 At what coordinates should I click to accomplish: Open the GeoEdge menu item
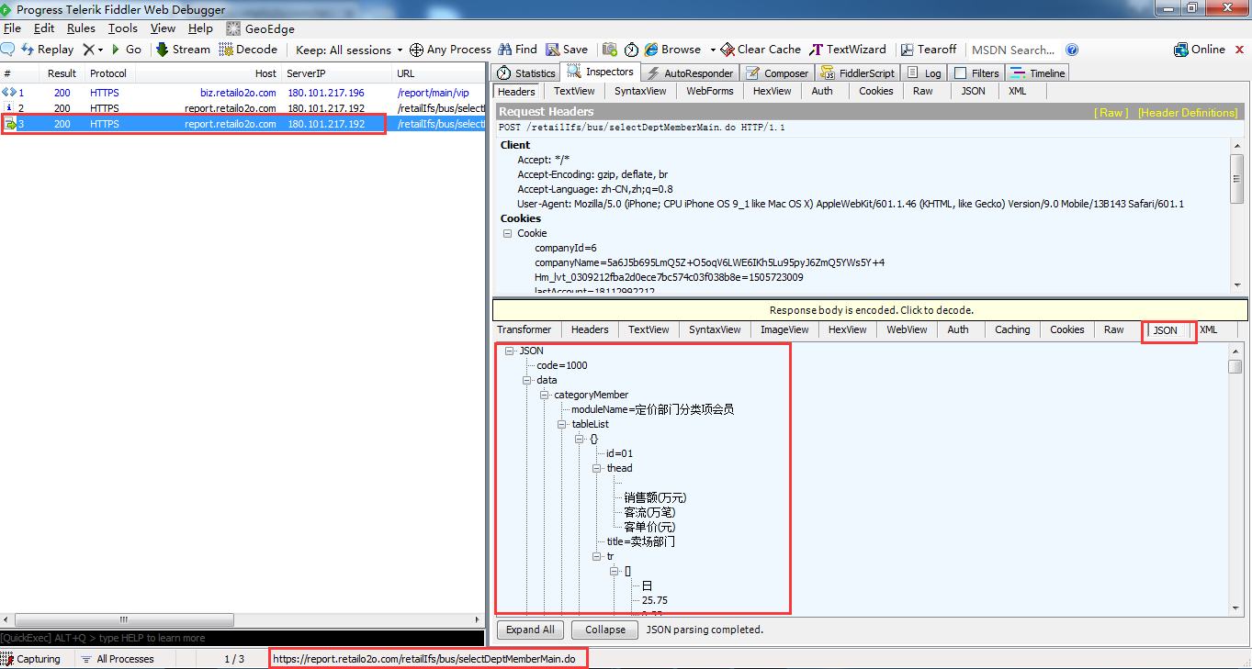(260, 28)
